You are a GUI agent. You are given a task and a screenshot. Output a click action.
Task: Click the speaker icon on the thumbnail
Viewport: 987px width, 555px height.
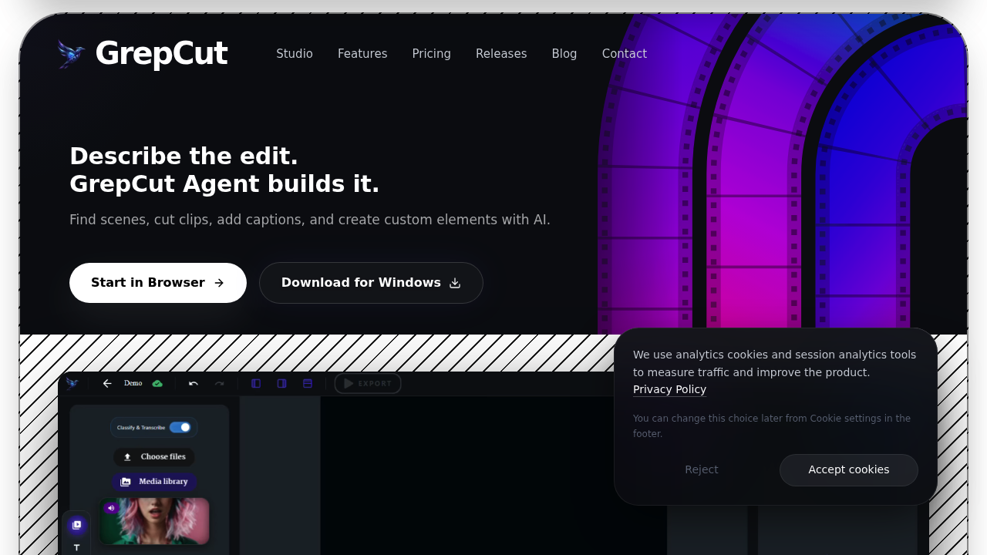[x=111, y=508]
